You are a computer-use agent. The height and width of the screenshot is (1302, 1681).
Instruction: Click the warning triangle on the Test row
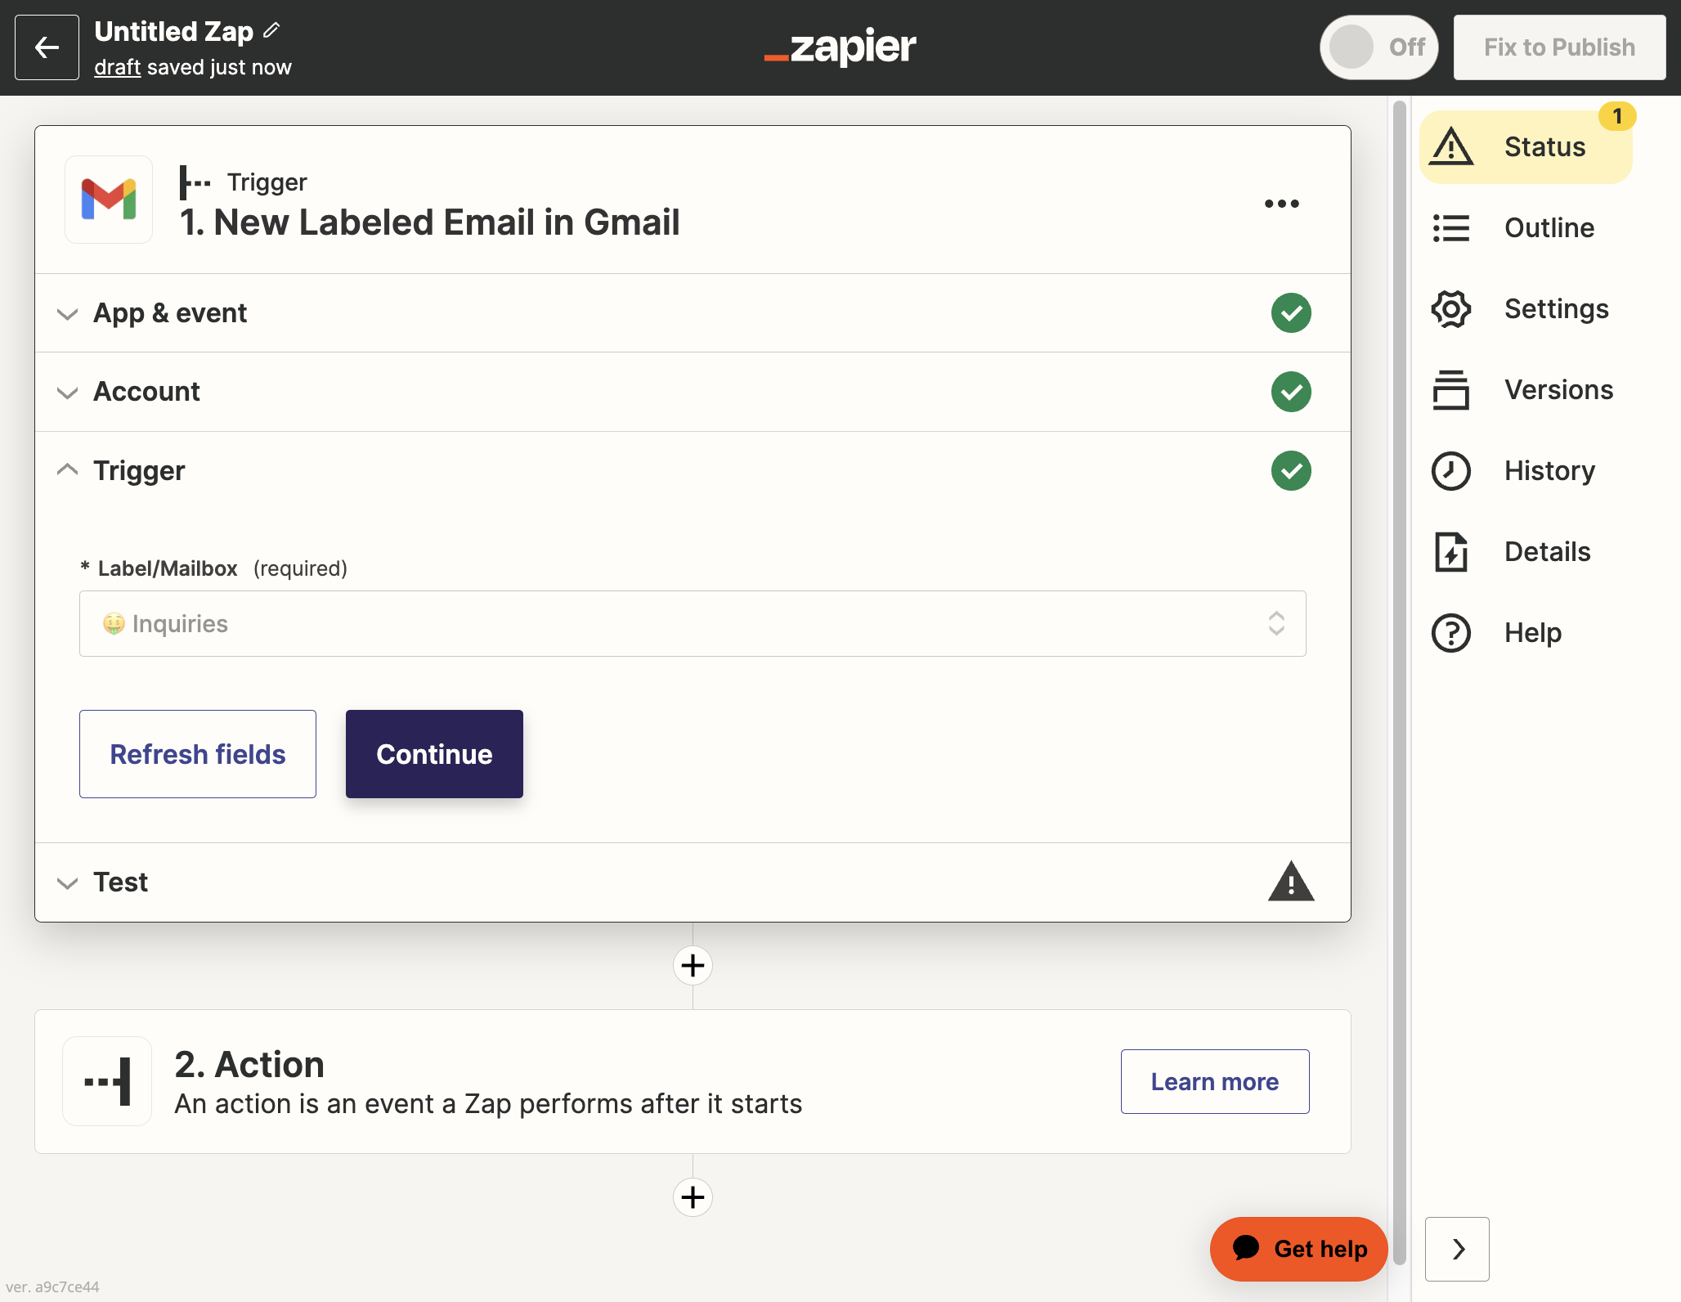(x=1291, y=882)
